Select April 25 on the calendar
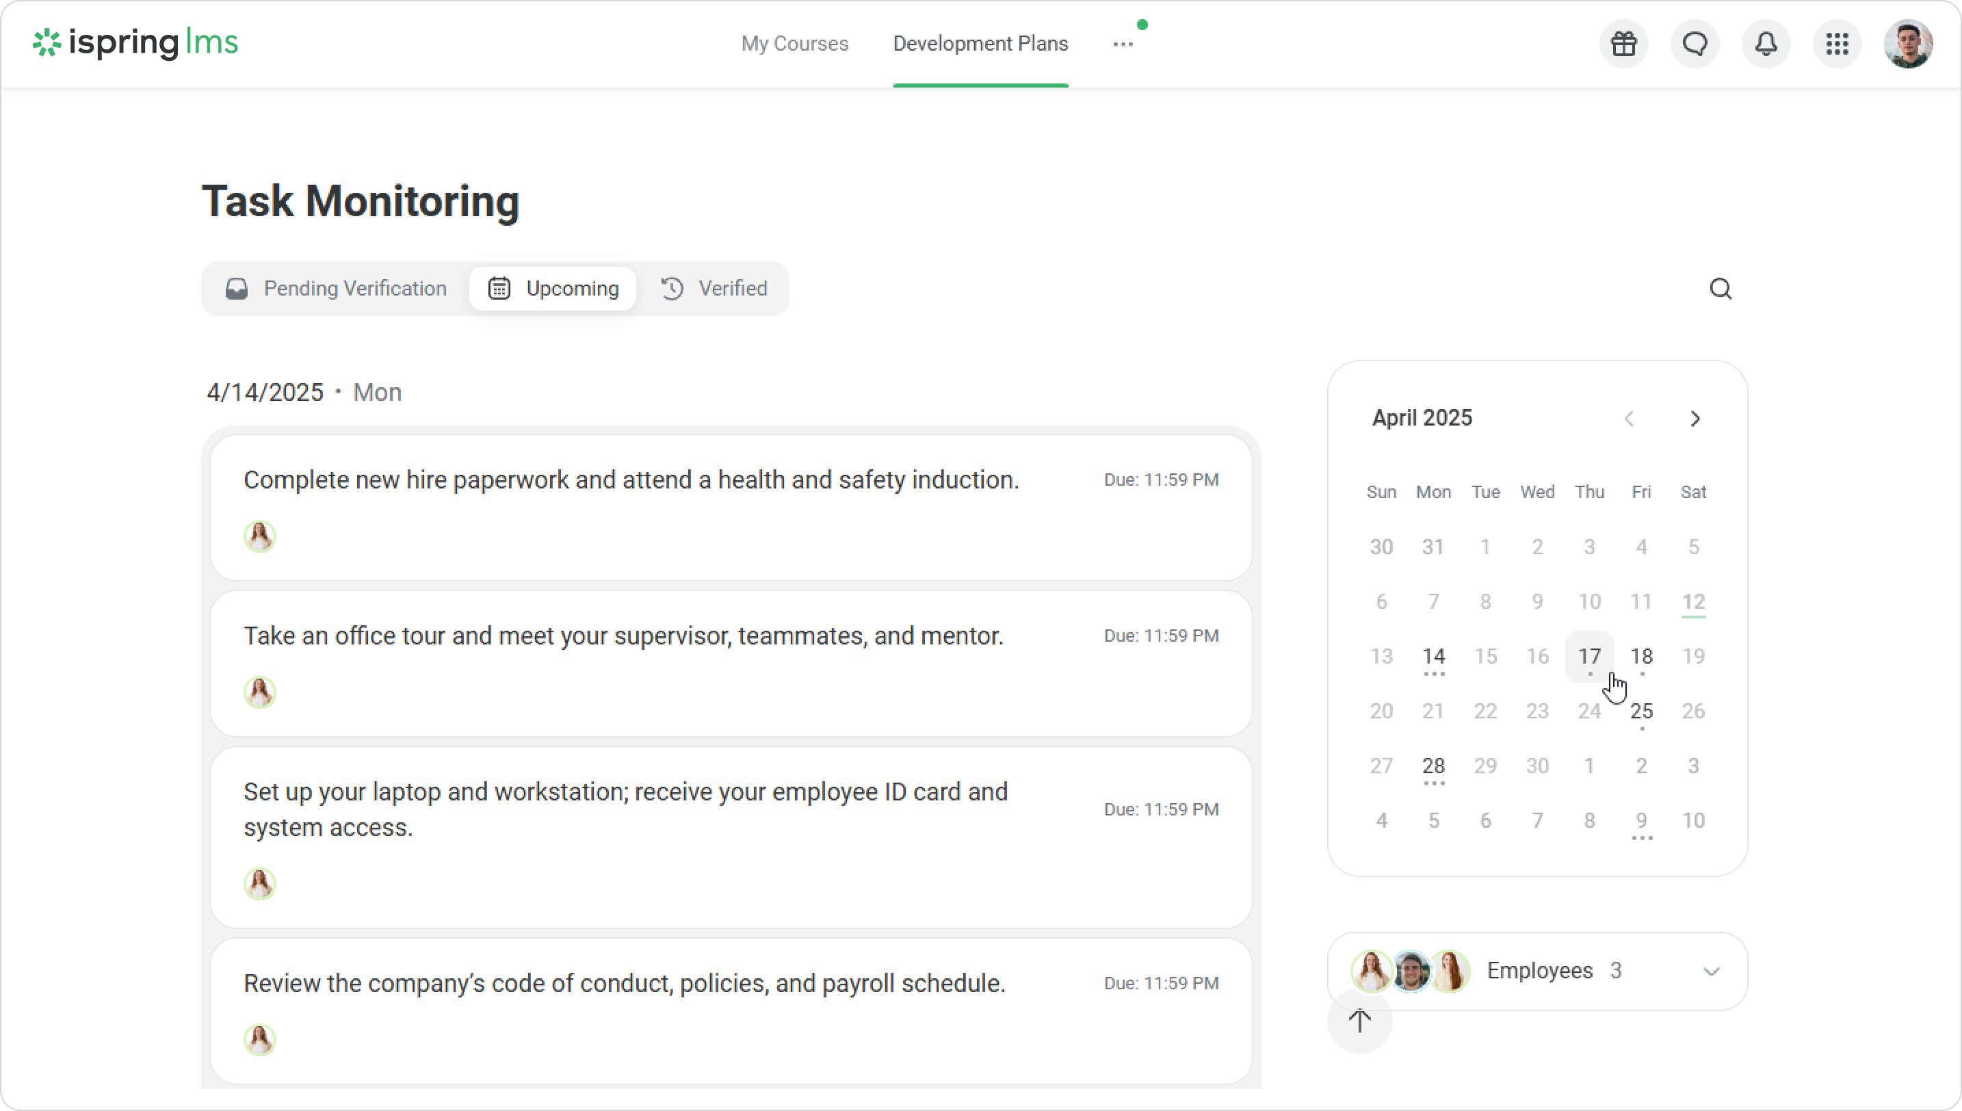Viewport: 1962px width, 1111px height. tap(1641, 711)
